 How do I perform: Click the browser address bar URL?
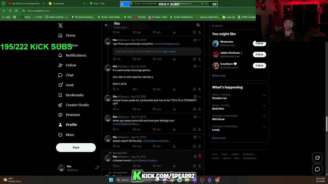coord(38,11)
